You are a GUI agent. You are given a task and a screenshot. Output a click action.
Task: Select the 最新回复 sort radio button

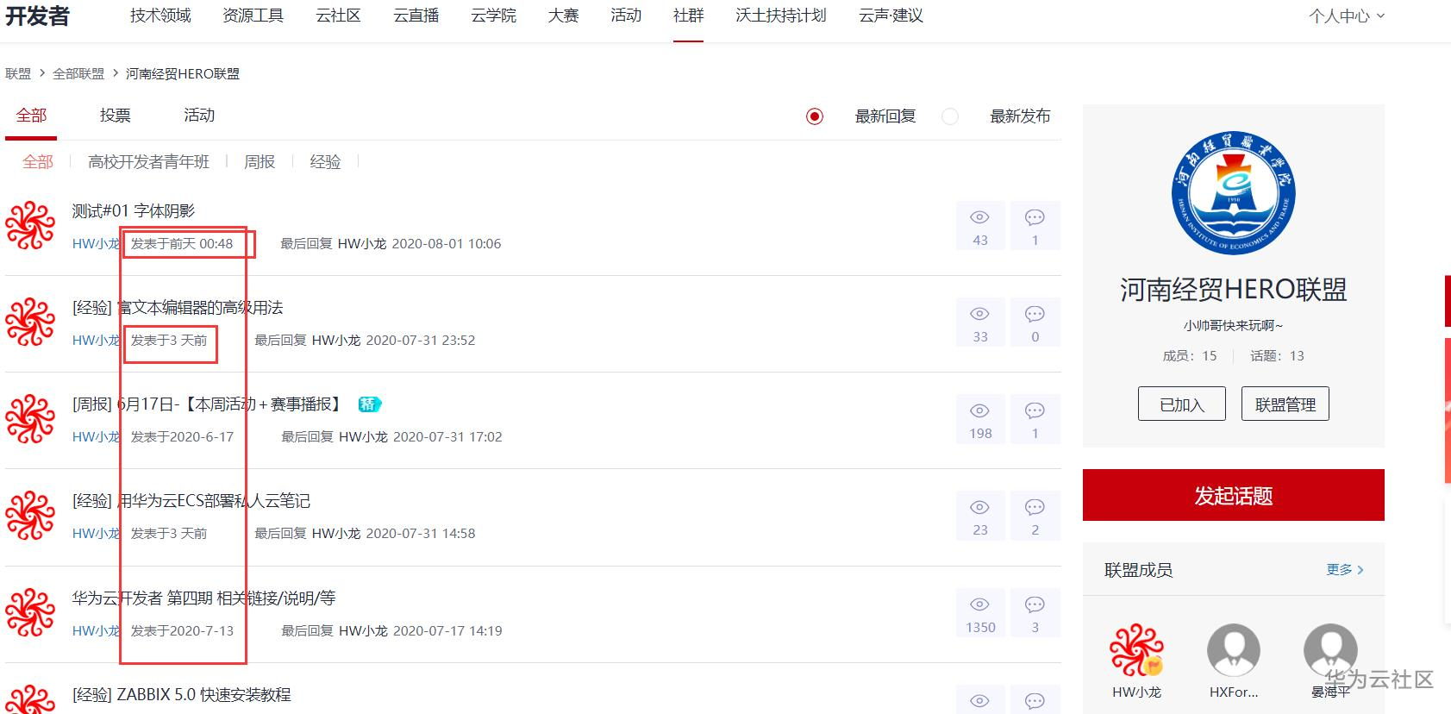click(815, 116)
